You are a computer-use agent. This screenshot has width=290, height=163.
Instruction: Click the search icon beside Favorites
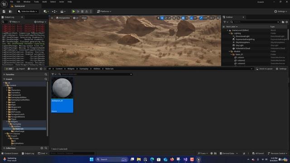coord(46,74)
